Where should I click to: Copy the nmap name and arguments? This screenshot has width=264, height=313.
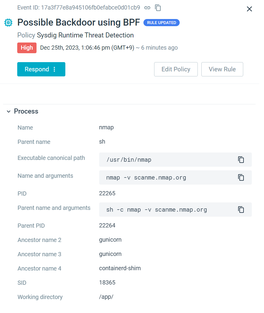(x=241, y=177)
